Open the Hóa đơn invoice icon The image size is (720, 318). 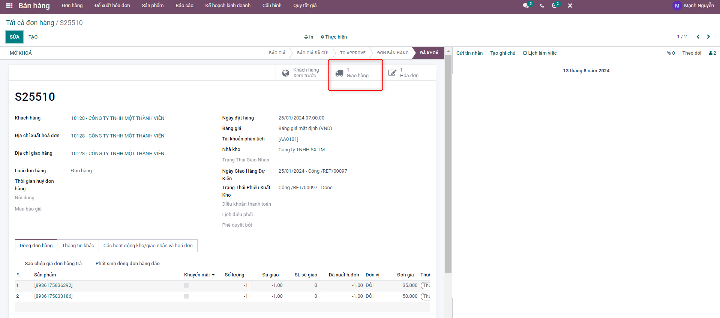pos(392,73)
